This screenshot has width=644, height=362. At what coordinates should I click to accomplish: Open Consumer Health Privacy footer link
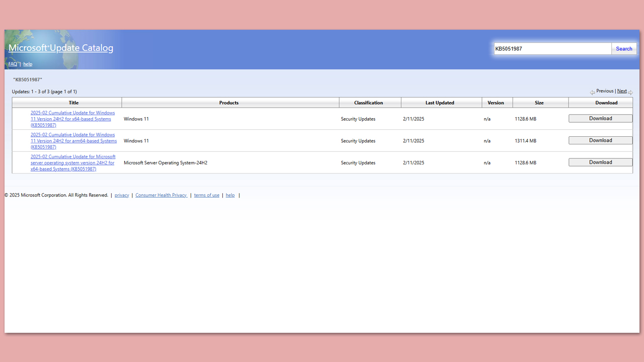tap(162, 195)
